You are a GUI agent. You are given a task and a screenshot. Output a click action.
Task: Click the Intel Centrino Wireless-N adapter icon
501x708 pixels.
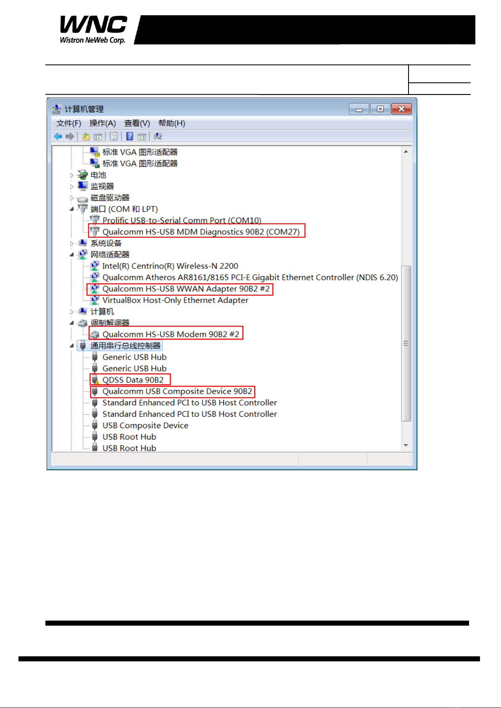click(95, 266)
